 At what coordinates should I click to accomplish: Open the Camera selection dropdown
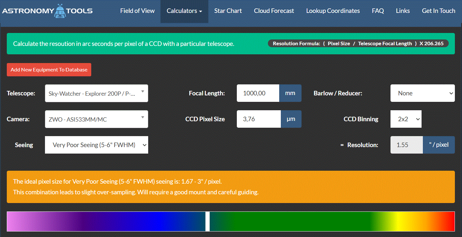96,119
